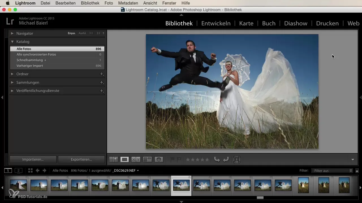362x203 pixels.
Task: Click second window display button 2
Action: (18, 171)
